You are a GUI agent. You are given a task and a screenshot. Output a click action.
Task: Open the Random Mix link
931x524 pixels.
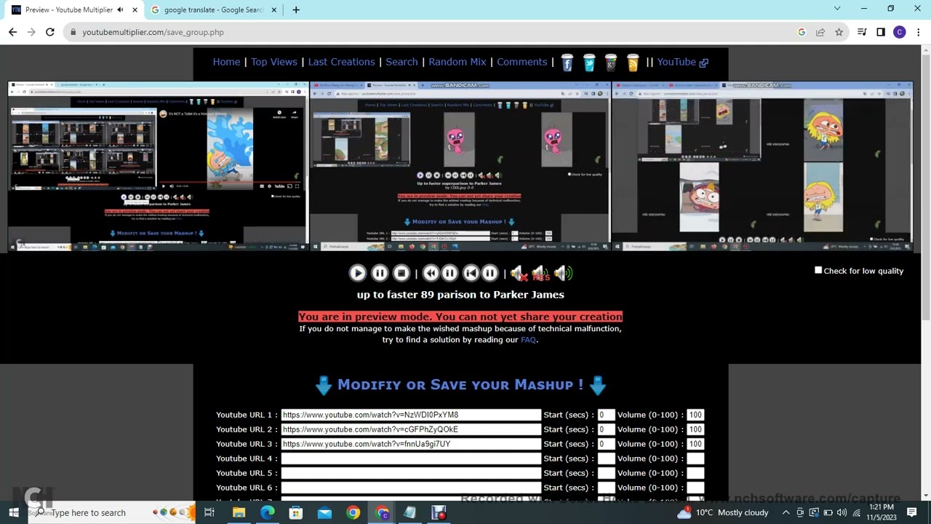pyautogui.click(x=457, y=62)
